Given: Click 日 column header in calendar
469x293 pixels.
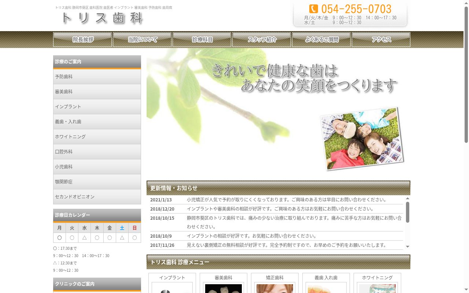Looking at the screenshot, I should click(134, 228).
